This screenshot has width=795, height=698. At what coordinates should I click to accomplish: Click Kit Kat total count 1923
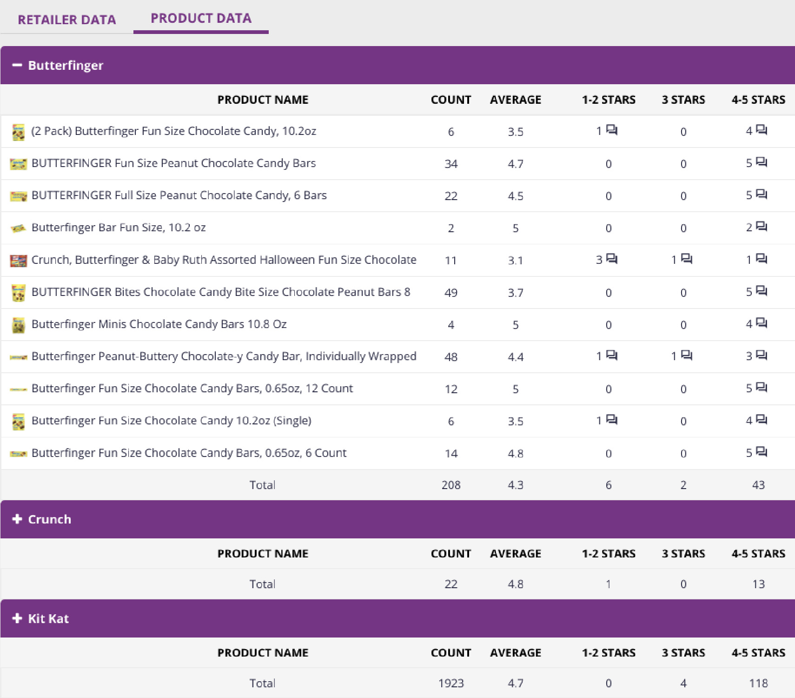(x=451, y=683)
